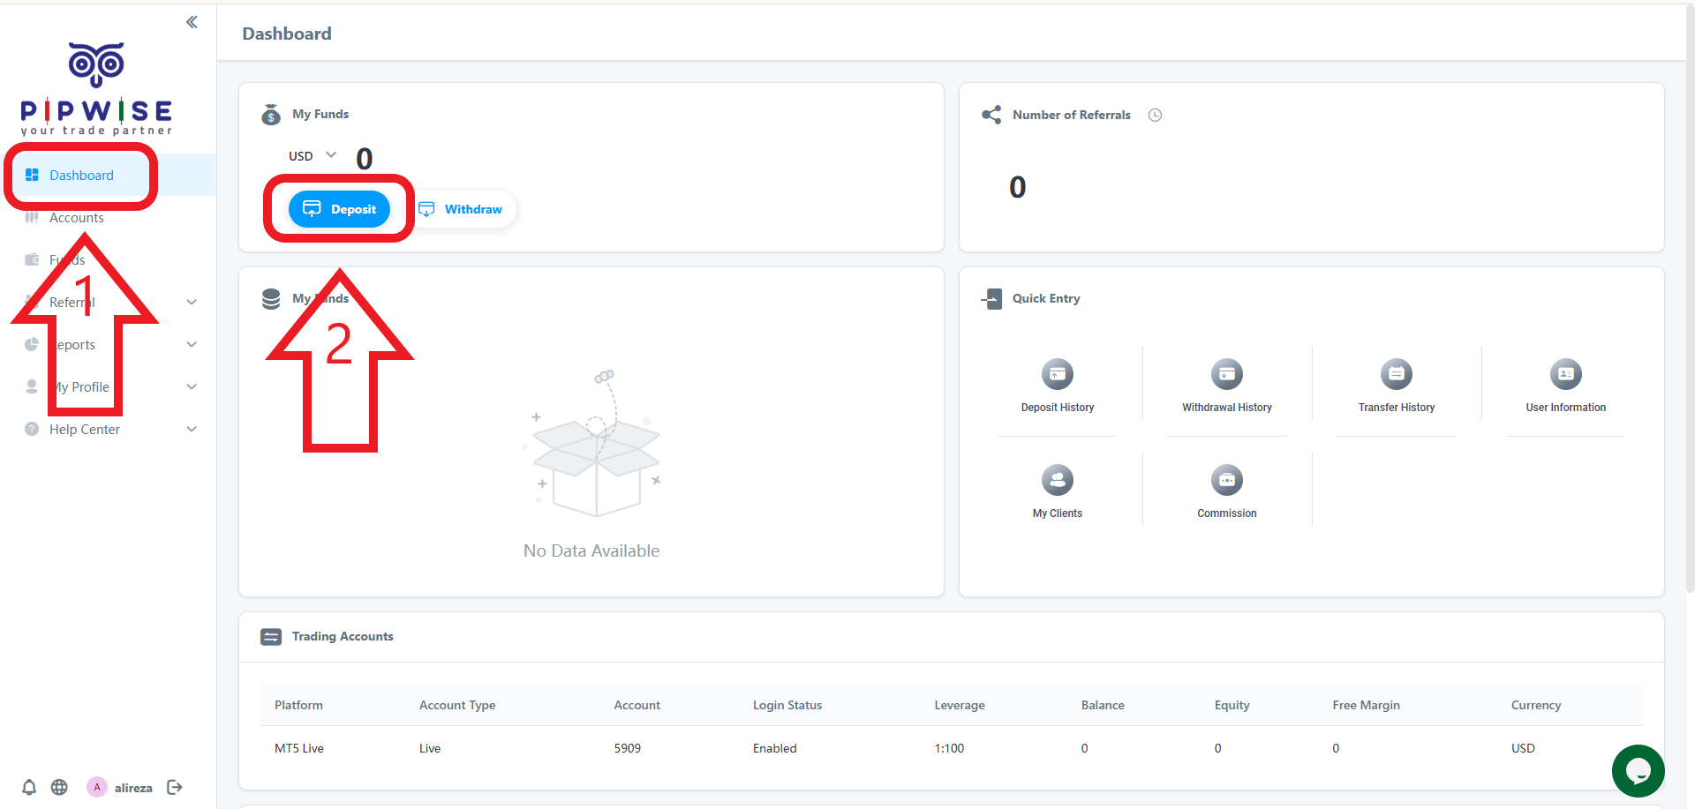Viewport: 1695px width, 809px height.
Task: Open Withdrawal History quick entry icon
Action: pos(1227,374)
